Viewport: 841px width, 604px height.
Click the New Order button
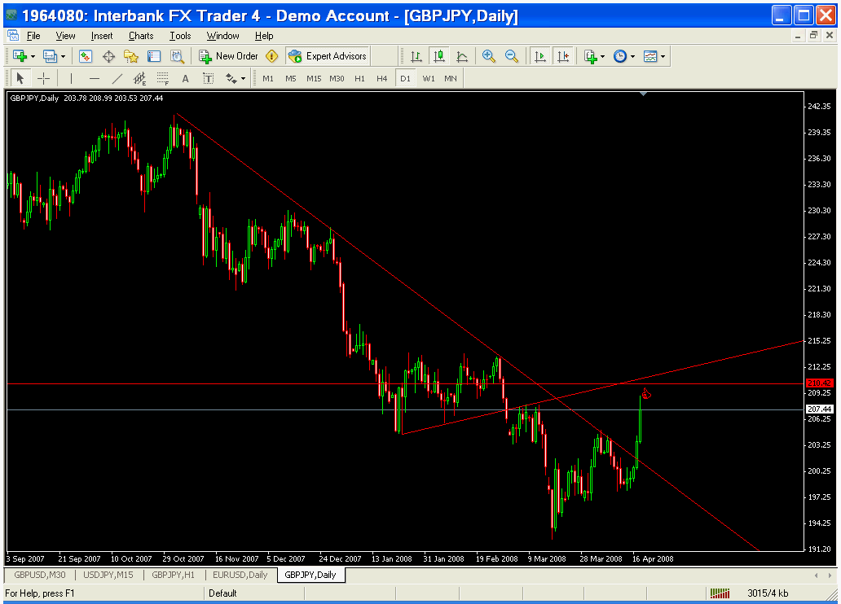[228, 56]
